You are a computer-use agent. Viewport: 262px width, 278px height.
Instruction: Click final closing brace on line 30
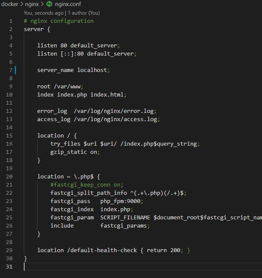[x=26, y=259]
